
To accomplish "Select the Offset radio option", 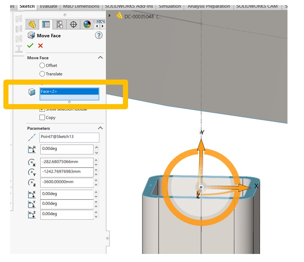I will click(x=42, y=66).
